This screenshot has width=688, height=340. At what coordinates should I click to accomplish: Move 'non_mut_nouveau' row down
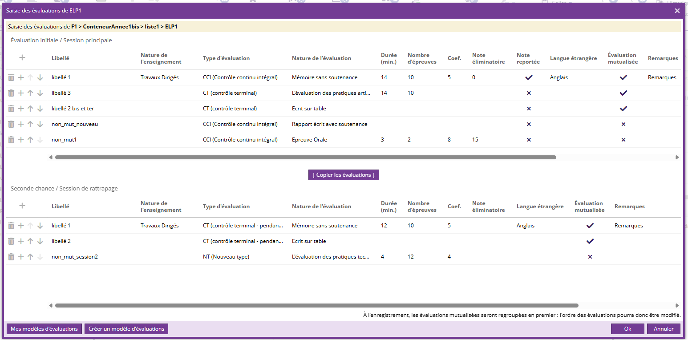coord(40,124)
